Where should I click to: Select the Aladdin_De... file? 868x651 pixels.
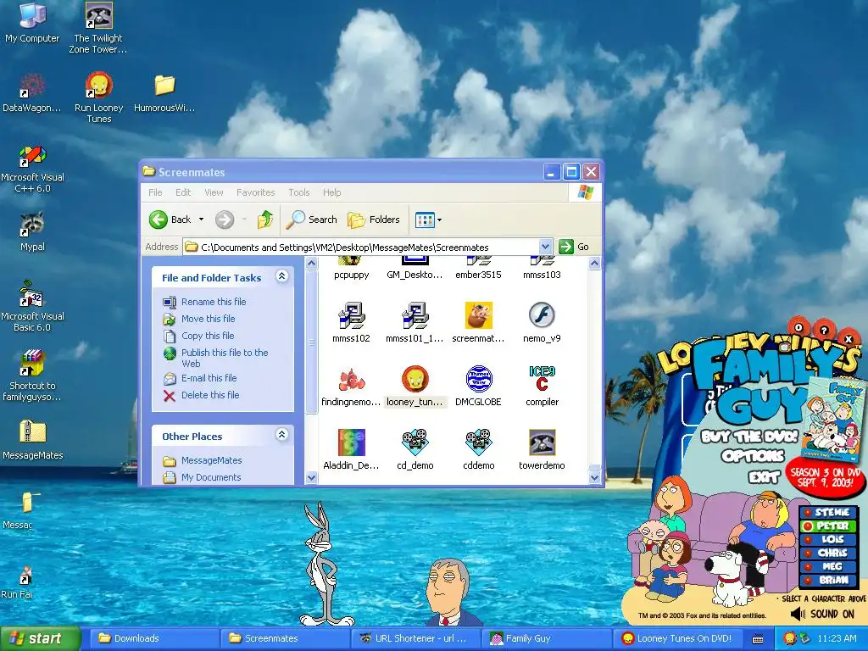(x=351, y=450)
